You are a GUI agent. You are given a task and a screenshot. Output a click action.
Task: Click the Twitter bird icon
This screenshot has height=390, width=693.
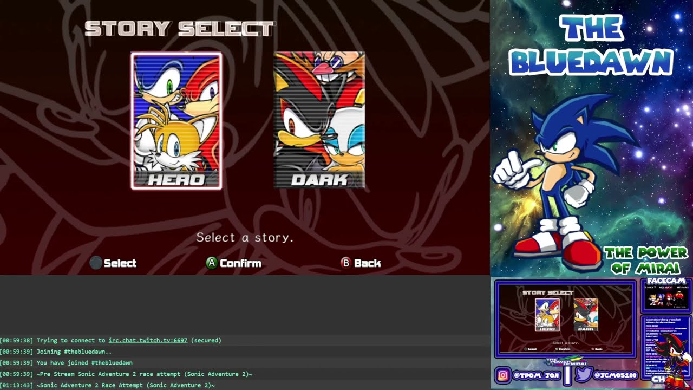[583, 375]
